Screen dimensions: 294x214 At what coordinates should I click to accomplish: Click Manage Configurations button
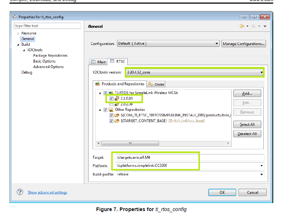click(244, 44)
